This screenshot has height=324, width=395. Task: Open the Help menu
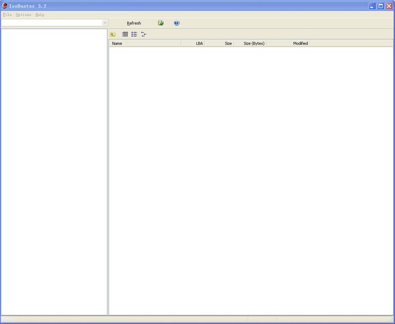click(x=39, y=15)
